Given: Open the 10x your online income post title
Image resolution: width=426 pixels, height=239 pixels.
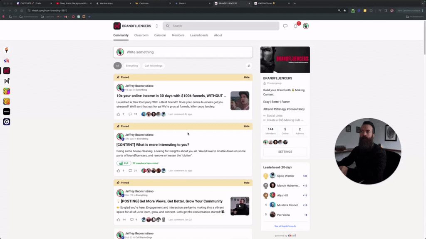Looking at the screenshot, I should [x=171, y=96].
